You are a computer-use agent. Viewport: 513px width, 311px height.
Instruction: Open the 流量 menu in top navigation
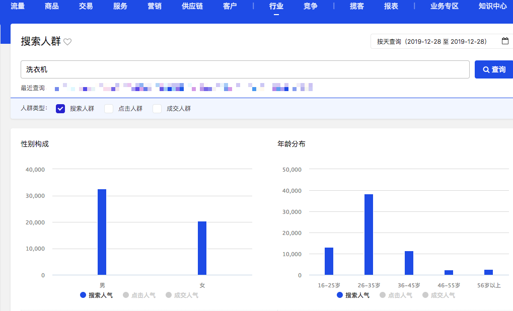click(x=18, y=7)
